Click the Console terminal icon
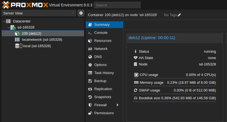The width and height of the screenshot is (227, 122). point(90,33)
